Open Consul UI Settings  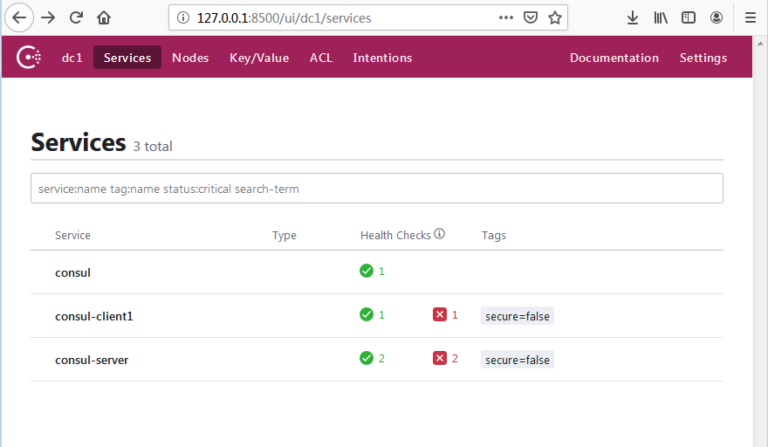tap(703, 58)
